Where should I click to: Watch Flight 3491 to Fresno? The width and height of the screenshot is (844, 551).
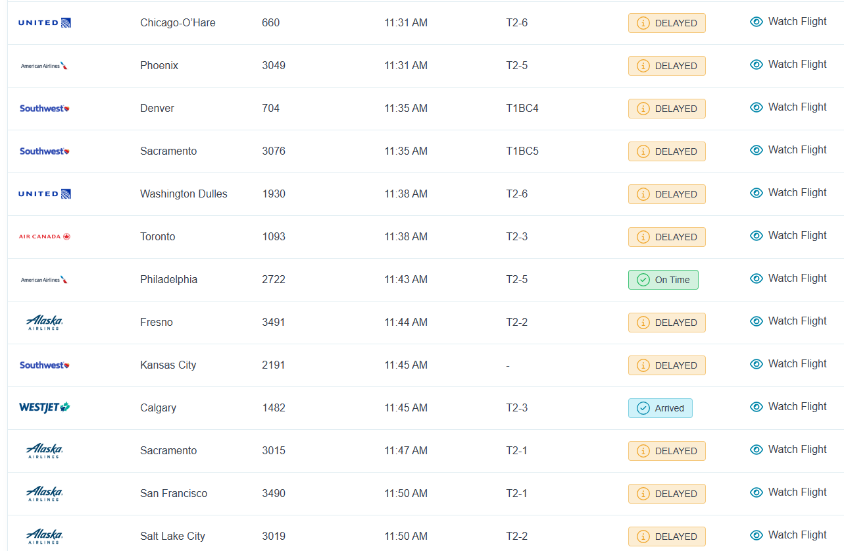click(x=788, y=321)
